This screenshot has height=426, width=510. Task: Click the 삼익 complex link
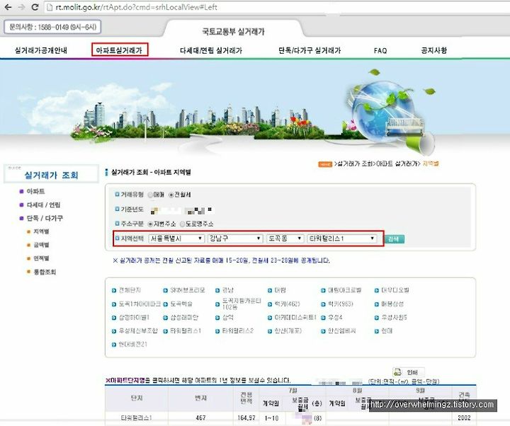[x=227, y=317]
